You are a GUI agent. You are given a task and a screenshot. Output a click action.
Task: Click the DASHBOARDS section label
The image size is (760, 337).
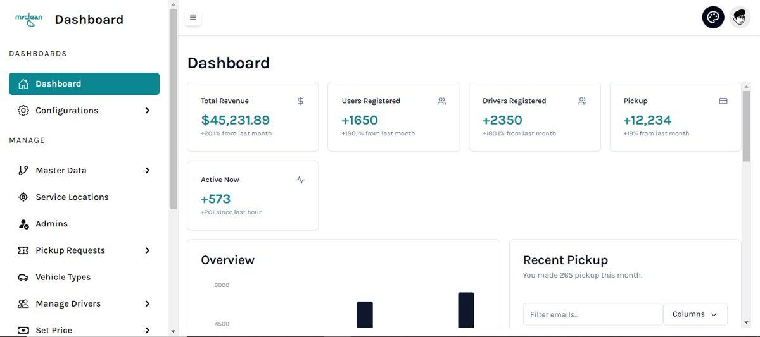click(x=38, y=54)
